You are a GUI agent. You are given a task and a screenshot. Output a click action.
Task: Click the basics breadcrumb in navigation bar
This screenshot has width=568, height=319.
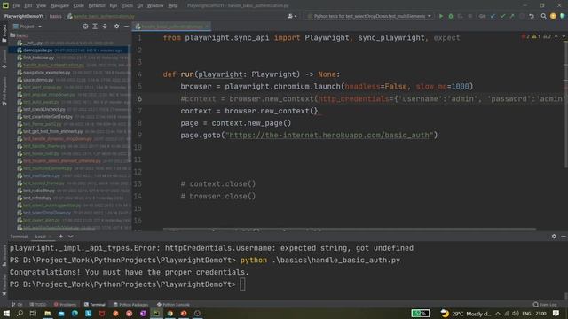pyautogui.click(x=55, y=16)
